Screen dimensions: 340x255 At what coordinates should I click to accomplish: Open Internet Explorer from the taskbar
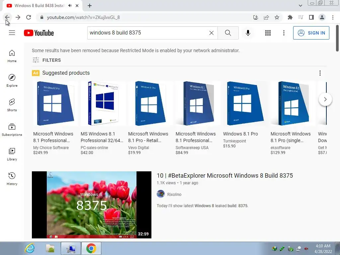pyautogui.click(x=30, y=248)
